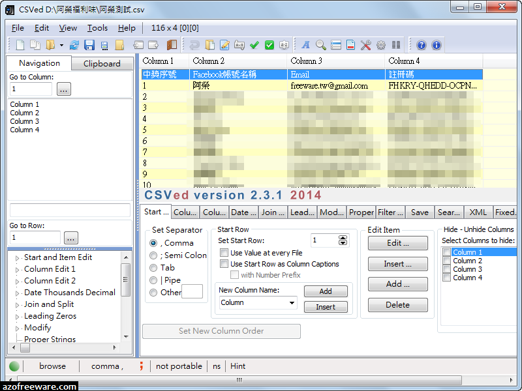Click the blue Reload arrows icon
The height and width of the screenshot is (391, 522).
pyautogui.click(x=74, y=45)
